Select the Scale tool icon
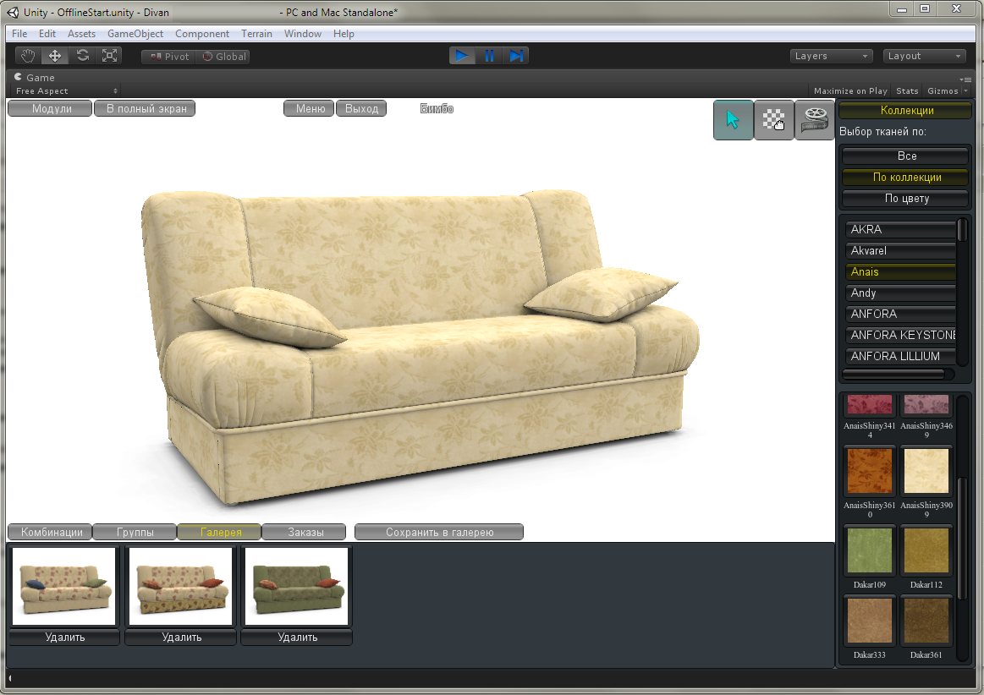This screenshot has height=695, width=984. pos(110,56)
